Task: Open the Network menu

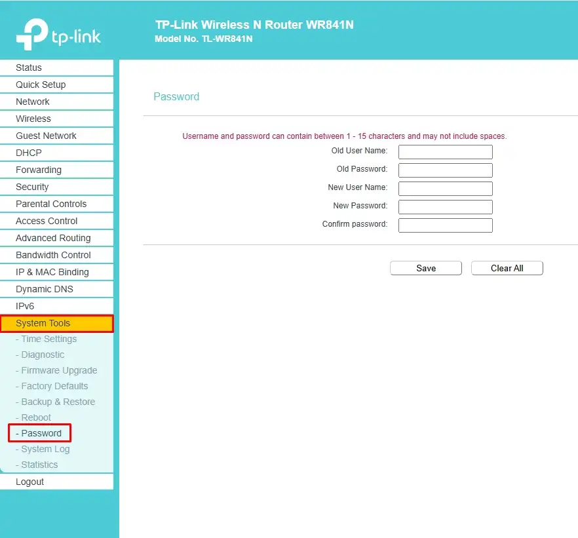Action: click(x=32, y=102)
